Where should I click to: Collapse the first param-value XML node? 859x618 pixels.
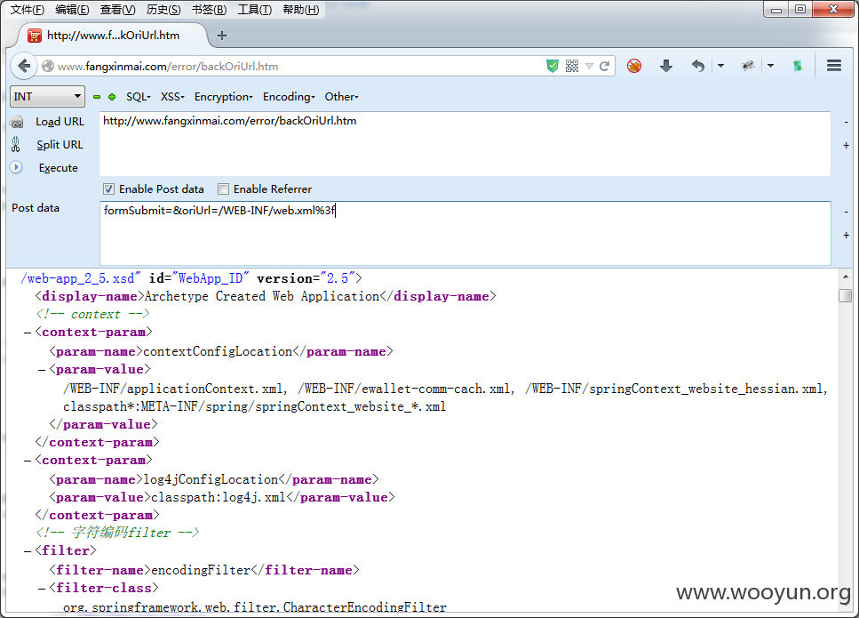pyautogui.click(x=42, y=370)
